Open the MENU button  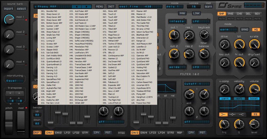coord(99,7)
